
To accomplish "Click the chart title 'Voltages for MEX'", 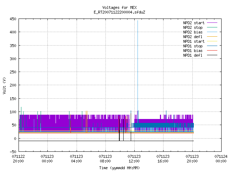I will click(x=119, y=7).
